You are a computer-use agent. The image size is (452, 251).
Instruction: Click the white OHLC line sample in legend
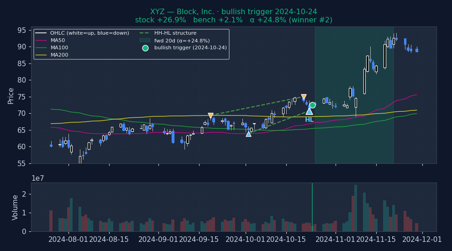click(41, 33)
